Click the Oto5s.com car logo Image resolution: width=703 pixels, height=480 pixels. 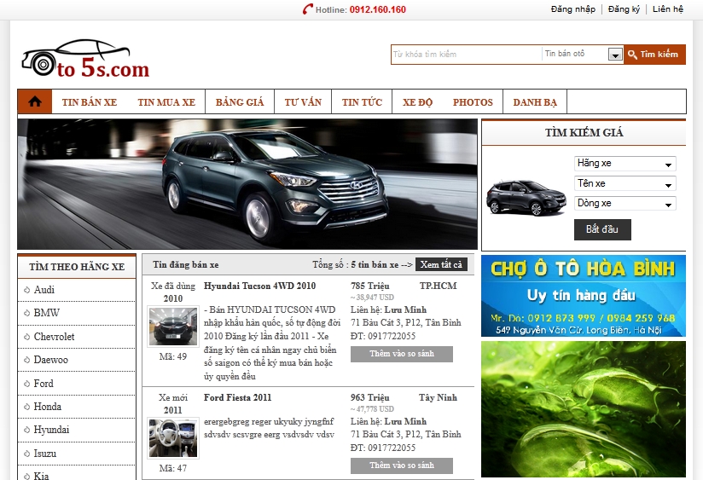(85, 59)
